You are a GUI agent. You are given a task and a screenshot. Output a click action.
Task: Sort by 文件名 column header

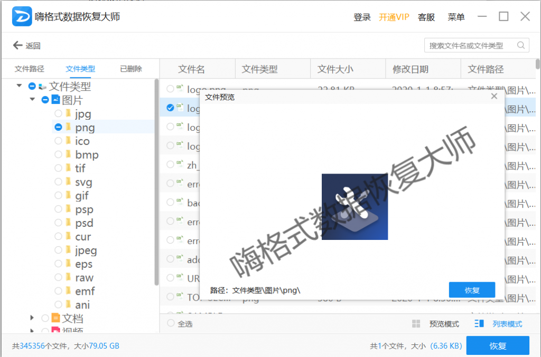(x=191, y=69)
